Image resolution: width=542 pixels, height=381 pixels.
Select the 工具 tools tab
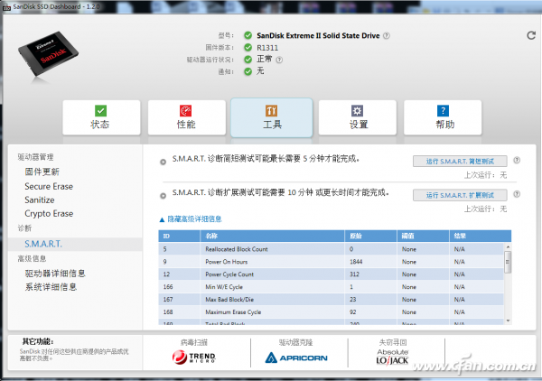(272, 117)
